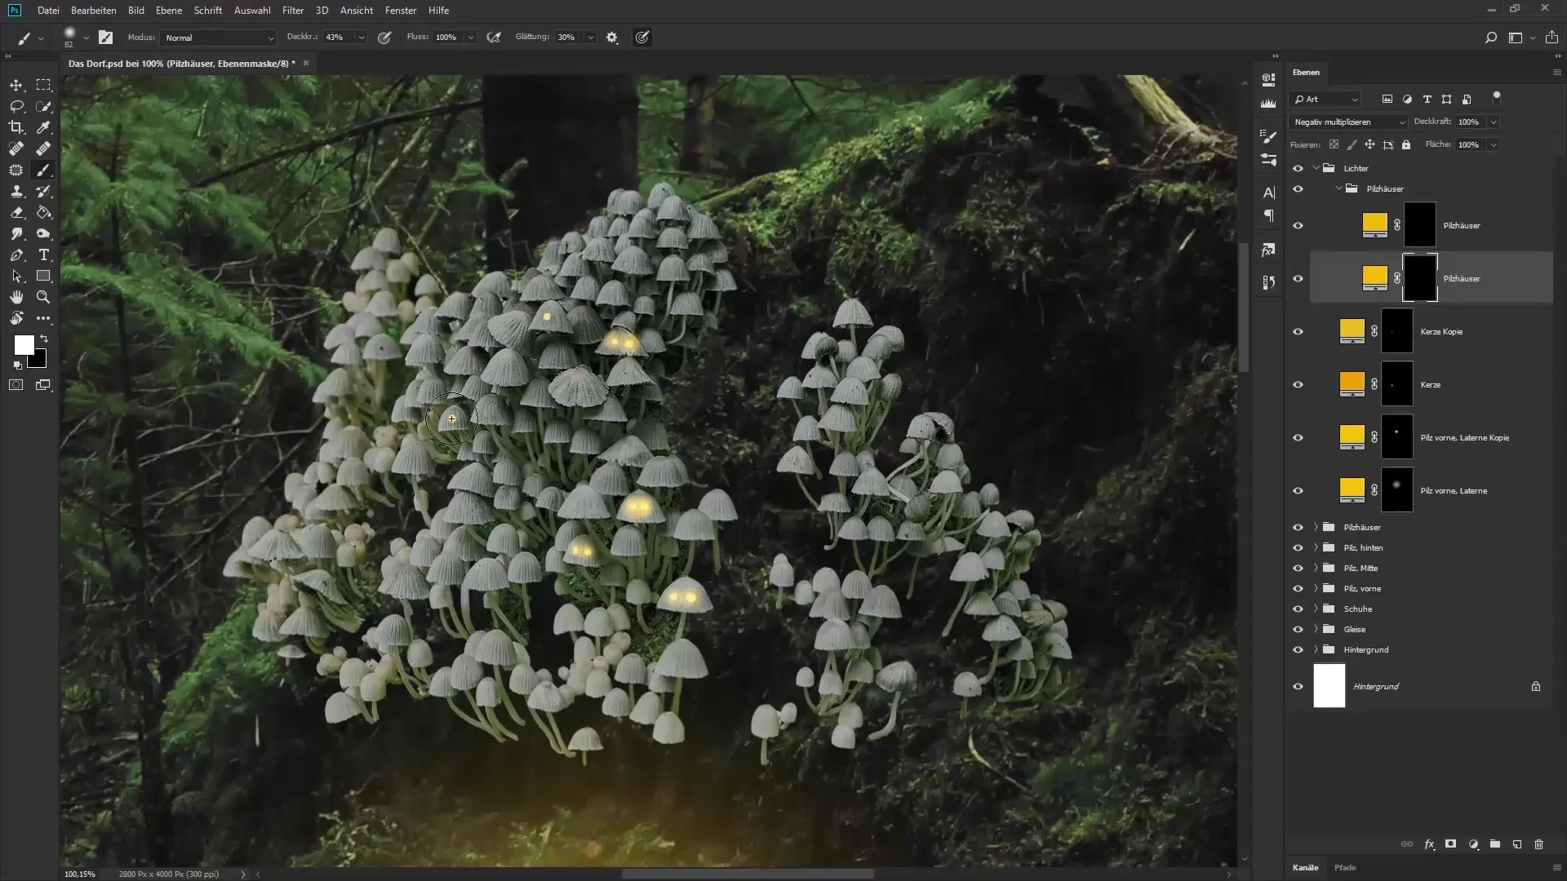
Task: Click the background color swatch
Action: pyautogui.click(x=39, y=361)
